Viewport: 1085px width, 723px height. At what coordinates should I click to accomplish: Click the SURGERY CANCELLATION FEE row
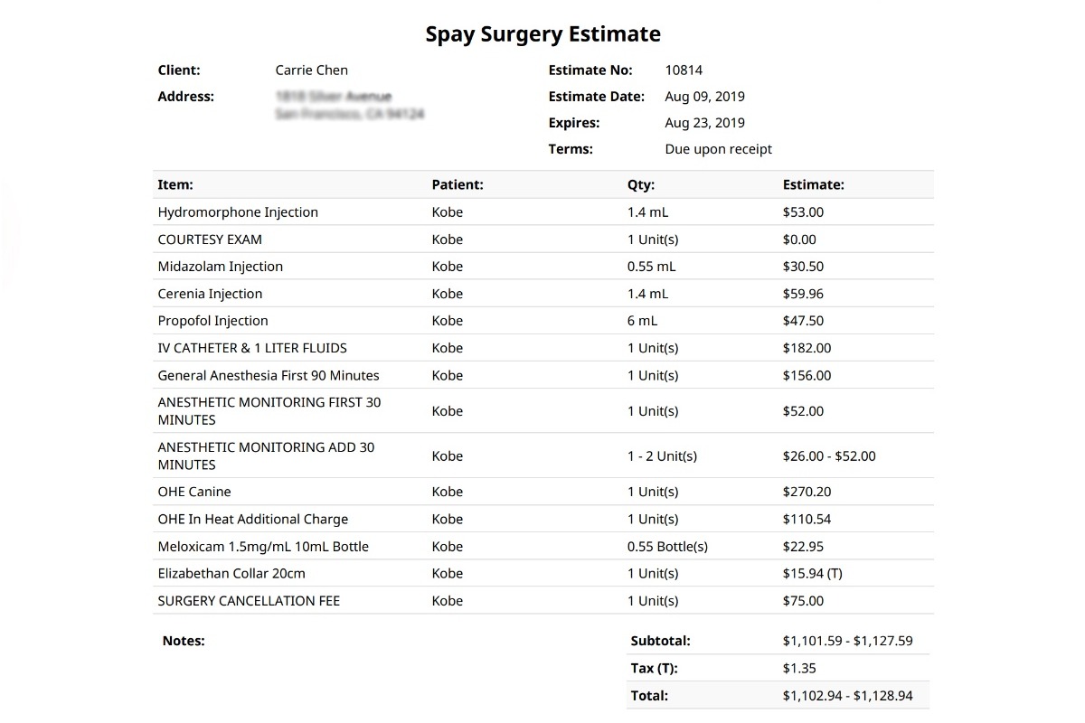click(249, 601)
